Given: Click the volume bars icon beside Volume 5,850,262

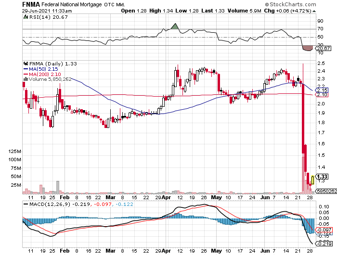Looking at the screenshot, I should click(x=26, y=79).
